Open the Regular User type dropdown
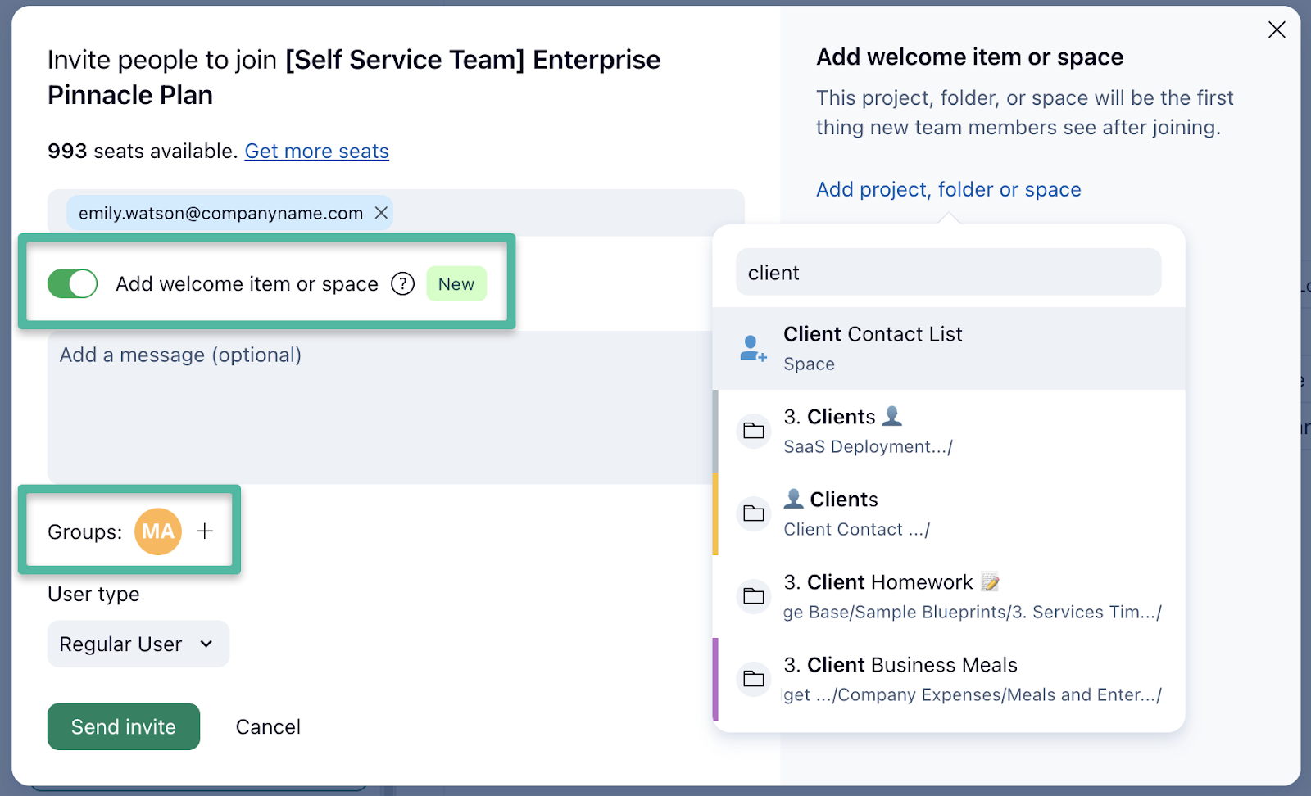This screenshot has height=796, width=1311. (x=138, y=644)
